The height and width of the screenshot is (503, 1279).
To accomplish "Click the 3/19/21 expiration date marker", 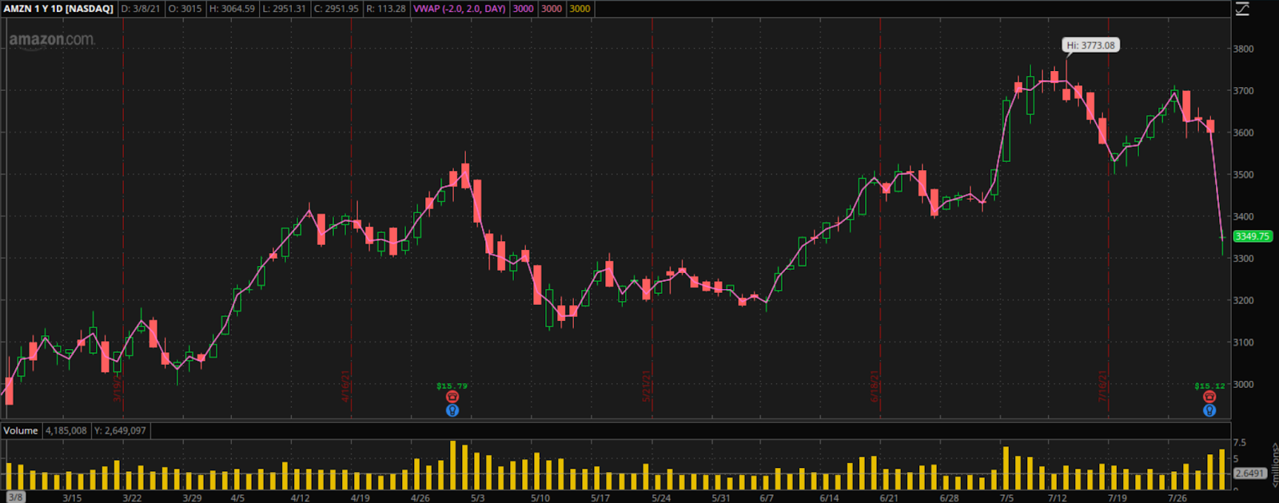I will 117,386.
